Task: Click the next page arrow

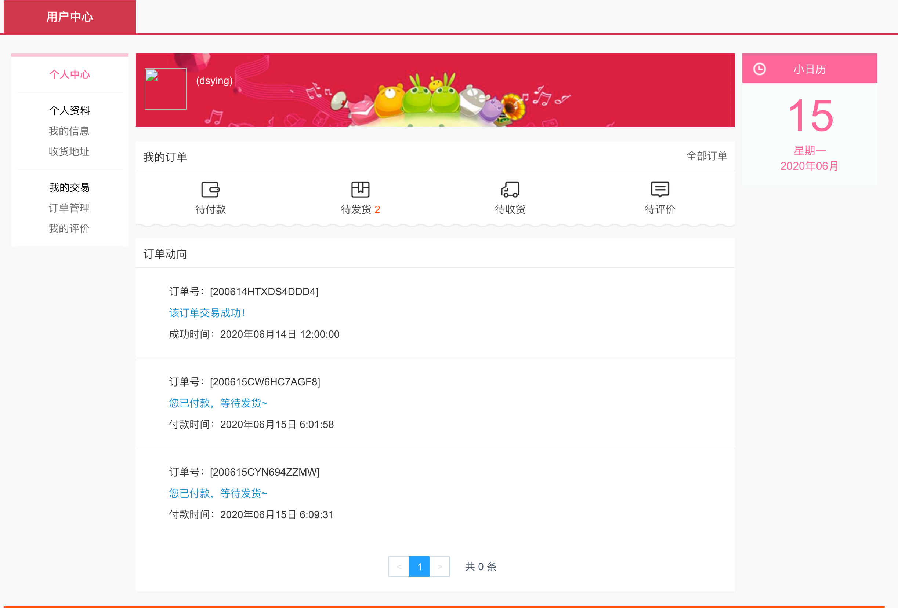Action: pos(440,567)
